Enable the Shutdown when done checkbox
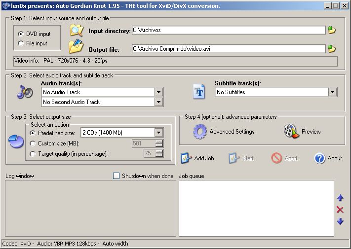The image size is (351, 249). pos(116,176)
